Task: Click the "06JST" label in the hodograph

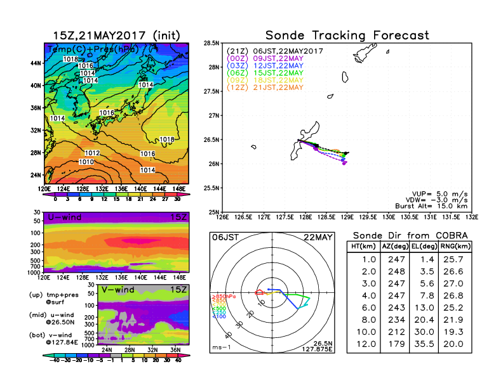Action: (225, 237)
